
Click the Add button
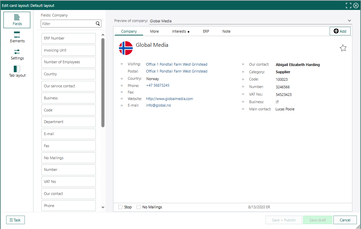pos(340,31)
